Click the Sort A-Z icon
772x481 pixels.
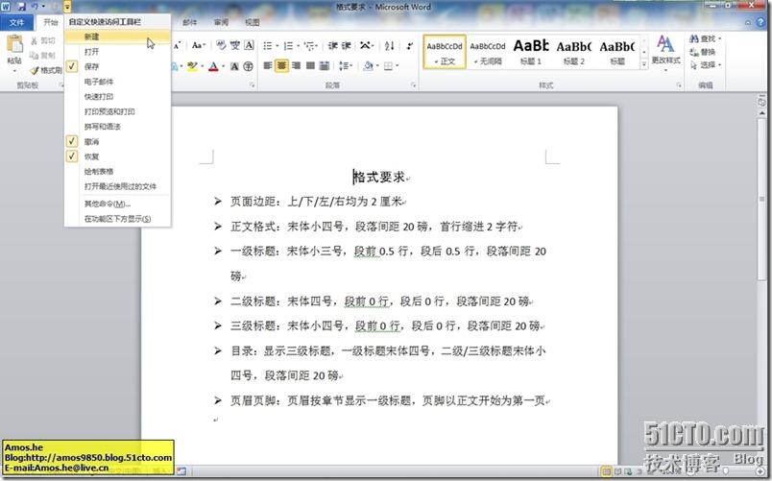tap(390, 46)
